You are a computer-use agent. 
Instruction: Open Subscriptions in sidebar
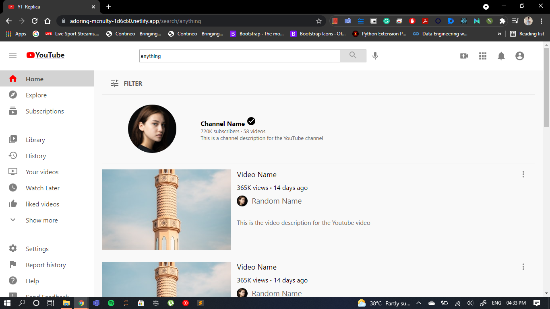coord(47,111)
